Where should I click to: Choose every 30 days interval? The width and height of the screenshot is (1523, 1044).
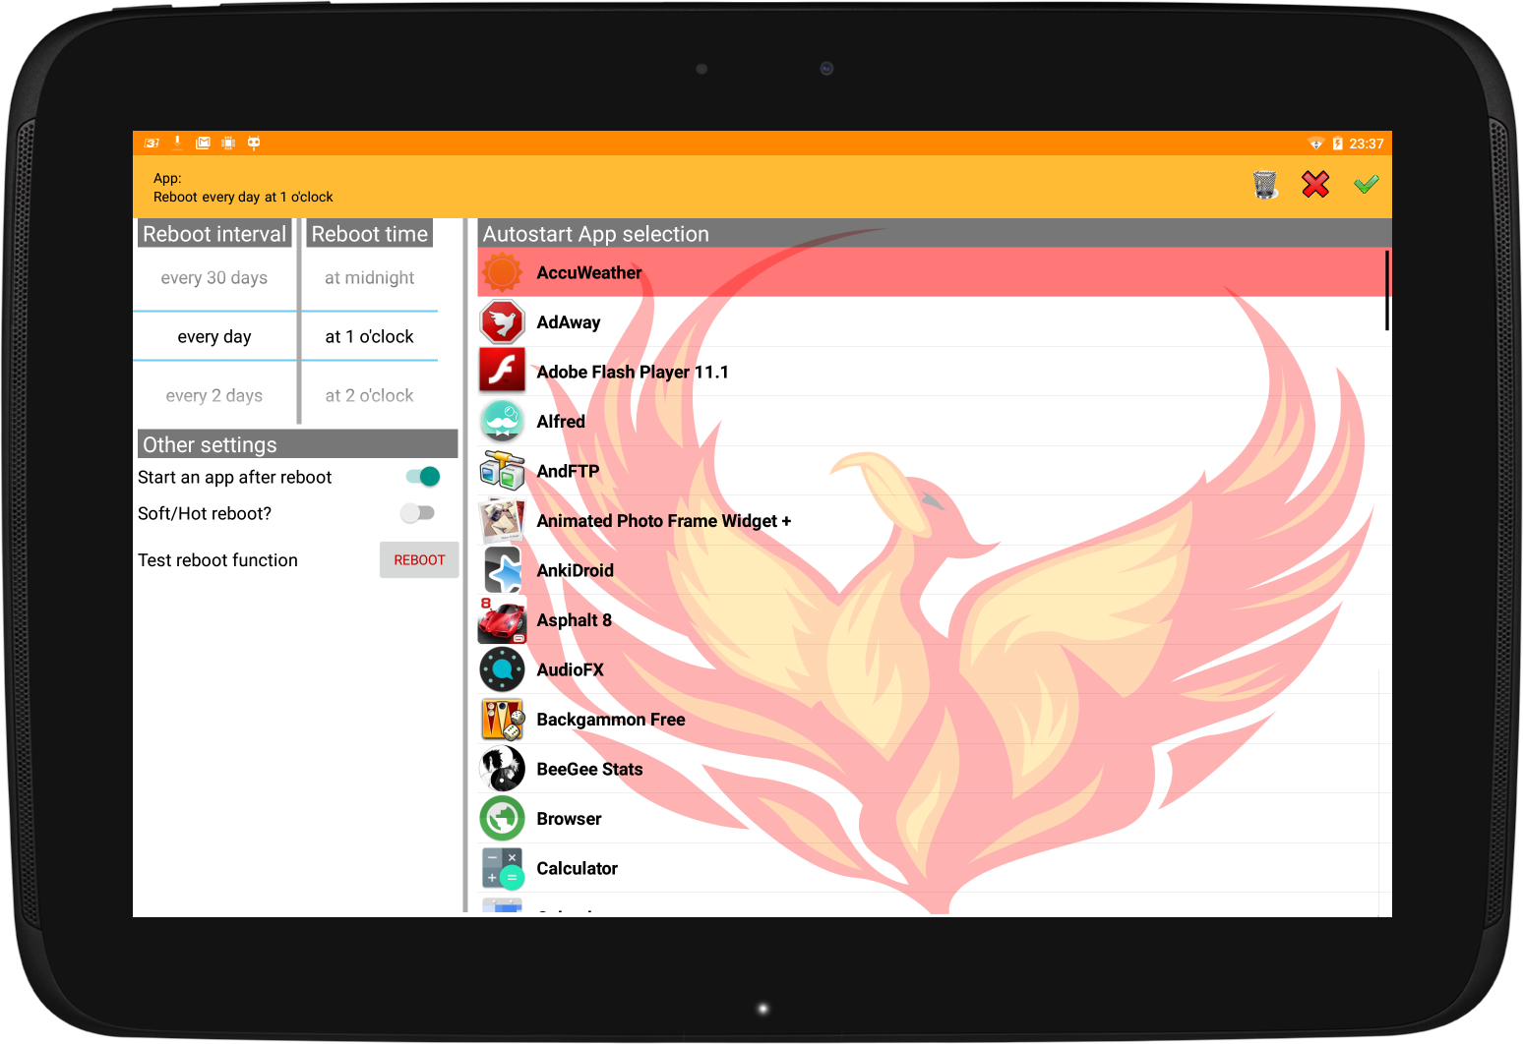[214, 278]
